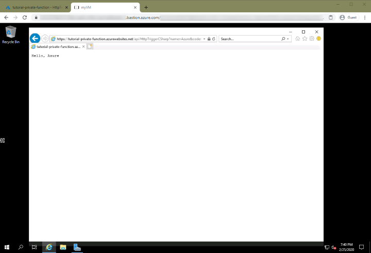Image resolution: width=371 pixels, height=253 pixels.
Task: Click the magnifier icon in IE search box
Action: (283, 39)
